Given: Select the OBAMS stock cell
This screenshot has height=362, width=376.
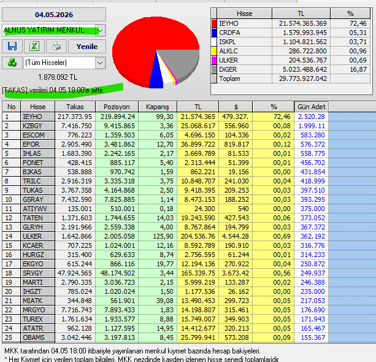Looking at the screenshot, I should click(x=37, y=337).
